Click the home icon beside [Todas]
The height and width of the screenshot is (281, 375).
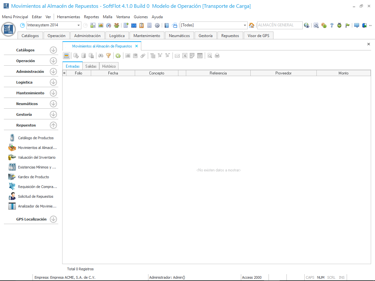click(x=252, y=25)
